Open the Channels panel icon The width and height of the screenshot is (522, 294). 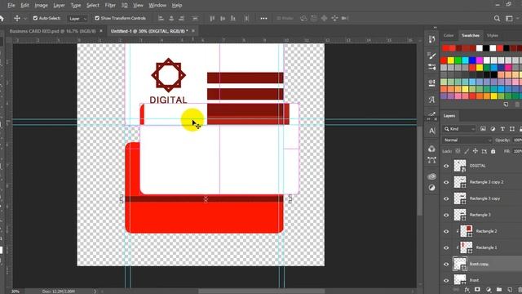tap(431, 149)
